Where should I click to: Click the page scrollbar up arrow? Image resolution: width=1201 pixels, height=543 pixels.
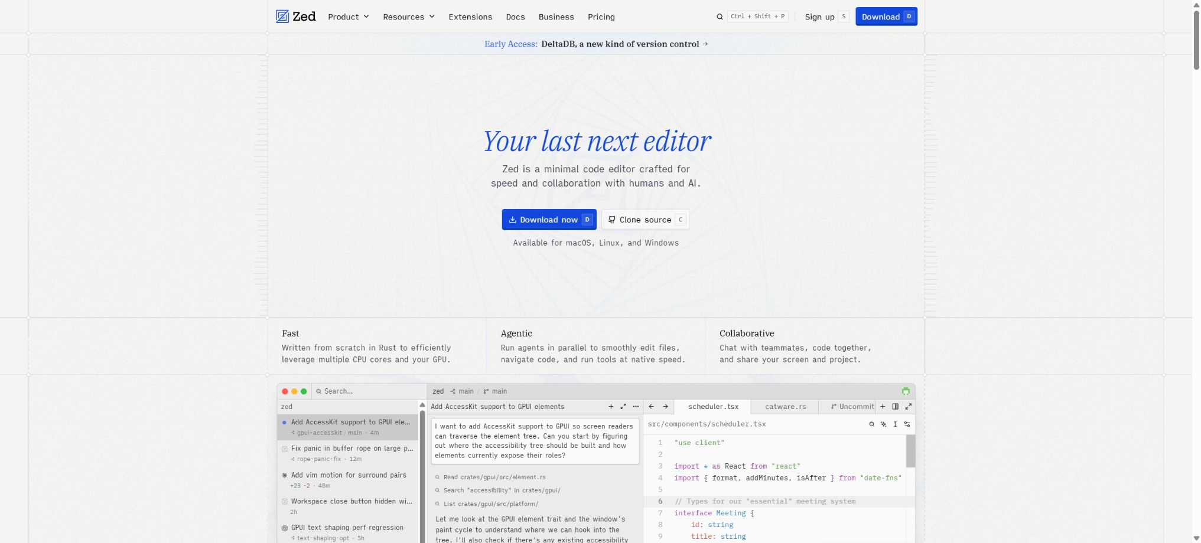[1196, 4]
